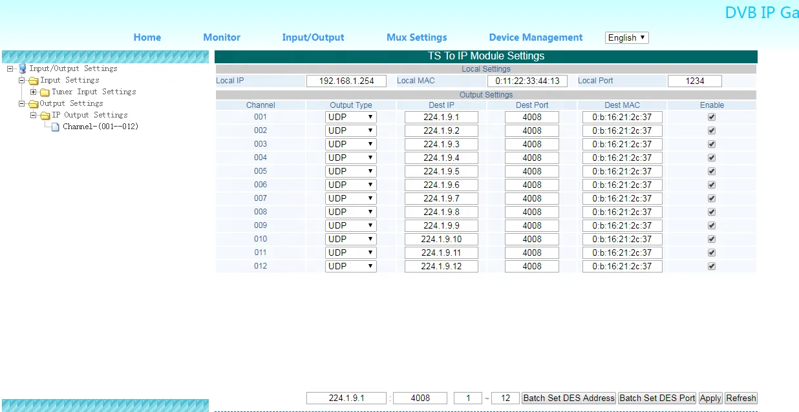
Task: Open the Monitor menu
Action: tap(222, 37)
